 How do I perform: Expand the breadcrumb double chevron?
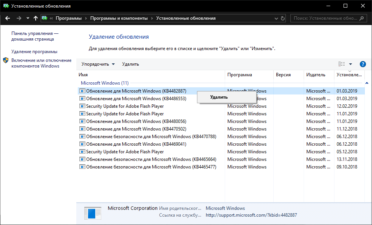[51, 18]
